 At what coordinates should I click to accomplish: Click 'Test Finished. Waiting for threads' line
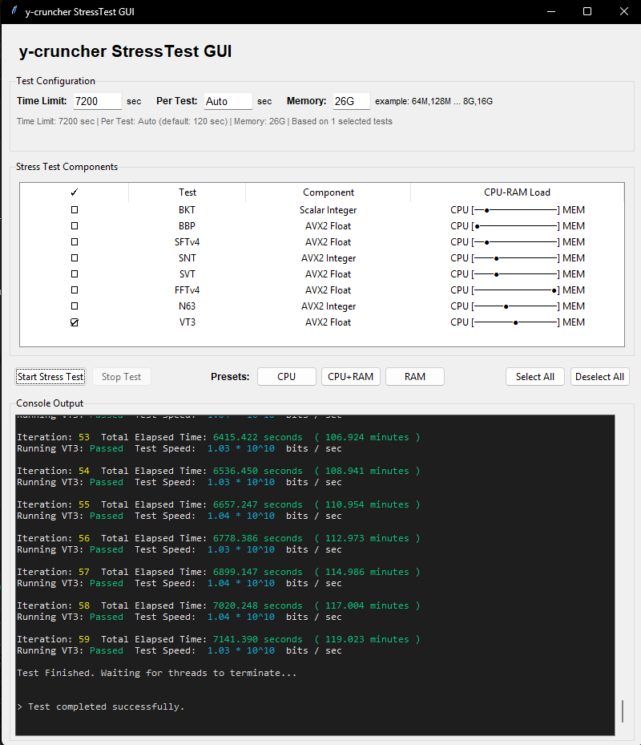click(157, 673)
